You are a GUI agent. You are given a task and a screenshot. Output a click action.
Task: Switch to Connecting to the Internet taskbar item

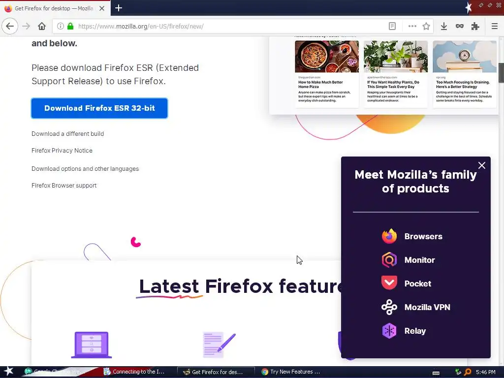[x=134, y=372]
